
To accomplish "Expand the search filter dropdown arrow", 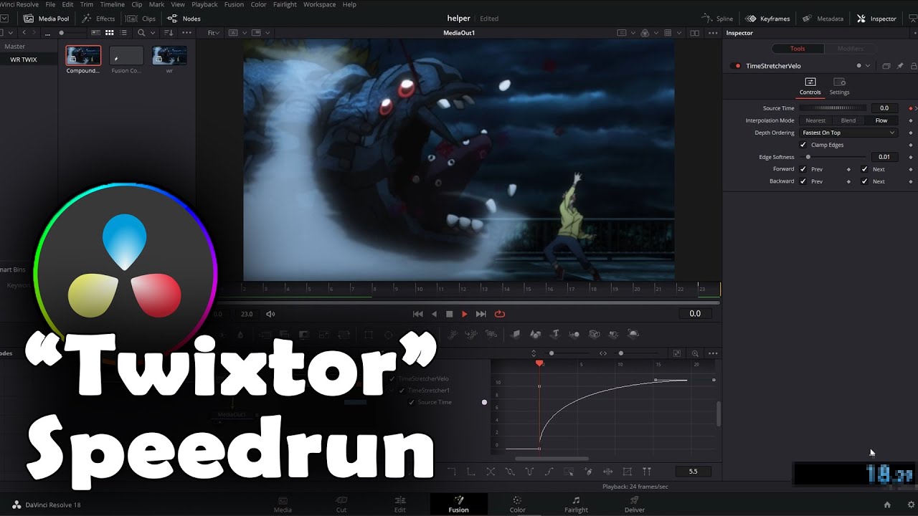I will [151, 33].
